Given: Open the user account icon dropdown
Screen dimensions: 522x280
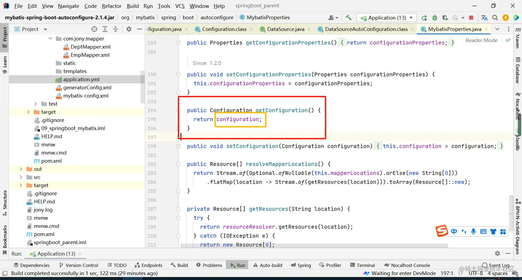Looking at the screenshot, I should tap(333, 18).
